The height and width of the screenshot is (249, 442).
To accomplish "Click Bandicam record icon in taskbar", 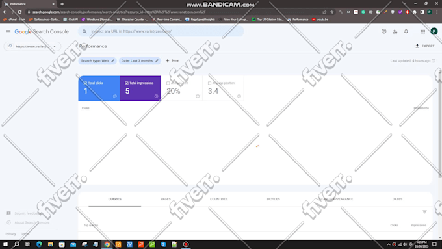I will coord(186,244).
